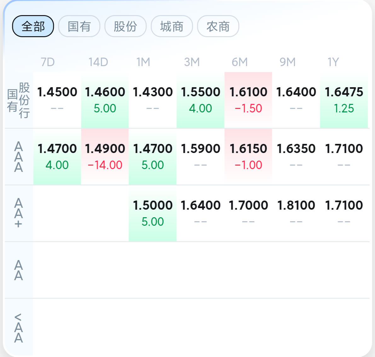Click the 7D column header
This screenshot has width=375, height=357.
(x=48, y=62)
